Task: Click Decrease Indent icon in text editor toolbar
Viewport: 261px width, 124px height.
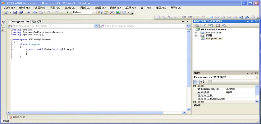Action: coord(184,17)
